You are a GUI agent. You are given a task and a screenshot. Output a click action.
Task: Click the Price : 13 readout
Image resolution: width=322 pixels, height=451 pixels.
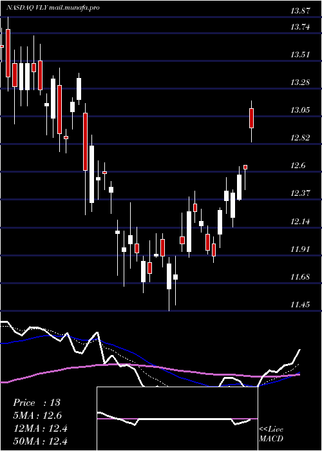tap(37, 403)
